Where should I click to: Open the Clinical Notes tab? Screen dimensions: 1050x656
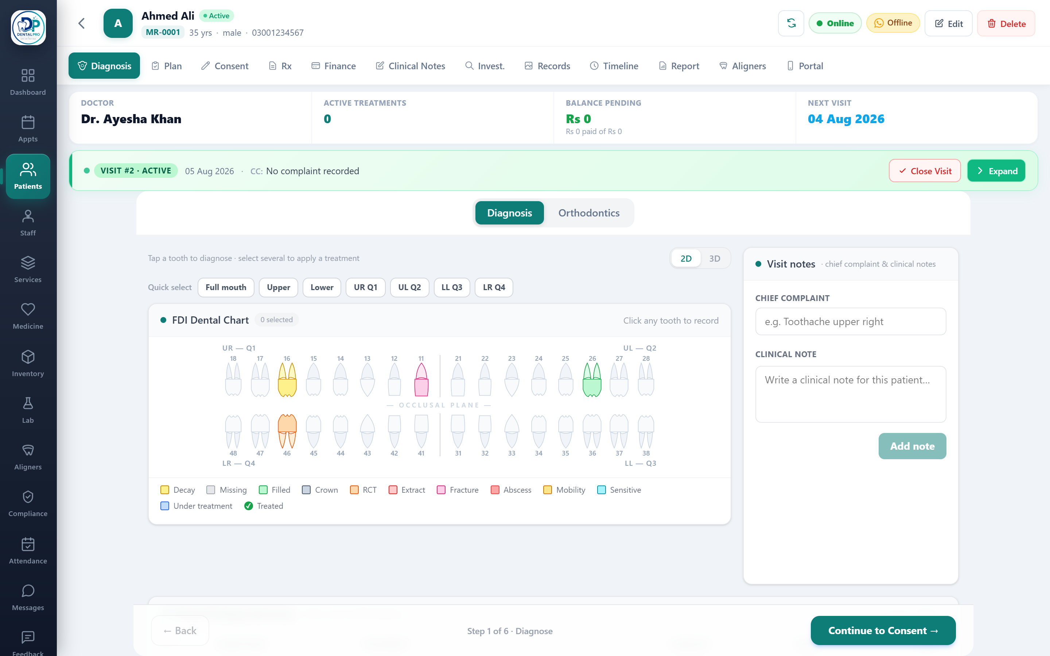tap(411, 66)
